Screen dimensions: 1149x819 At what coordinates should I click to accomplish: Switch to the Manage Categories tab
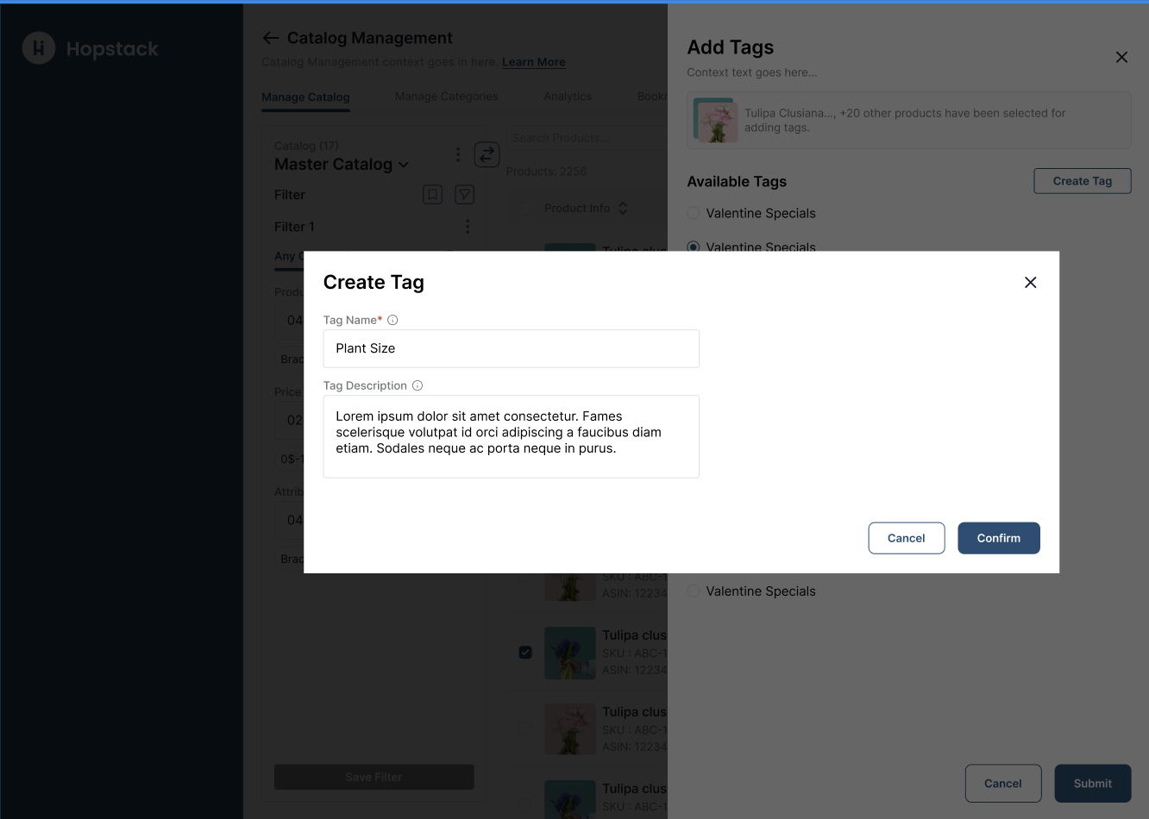pyautogui.click(x=446, y=97)
